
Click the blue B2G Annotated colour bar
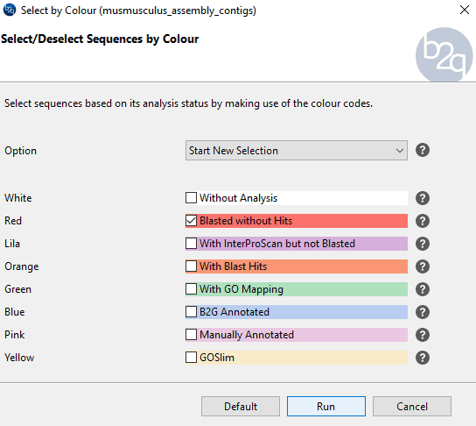tap(297, 312)
